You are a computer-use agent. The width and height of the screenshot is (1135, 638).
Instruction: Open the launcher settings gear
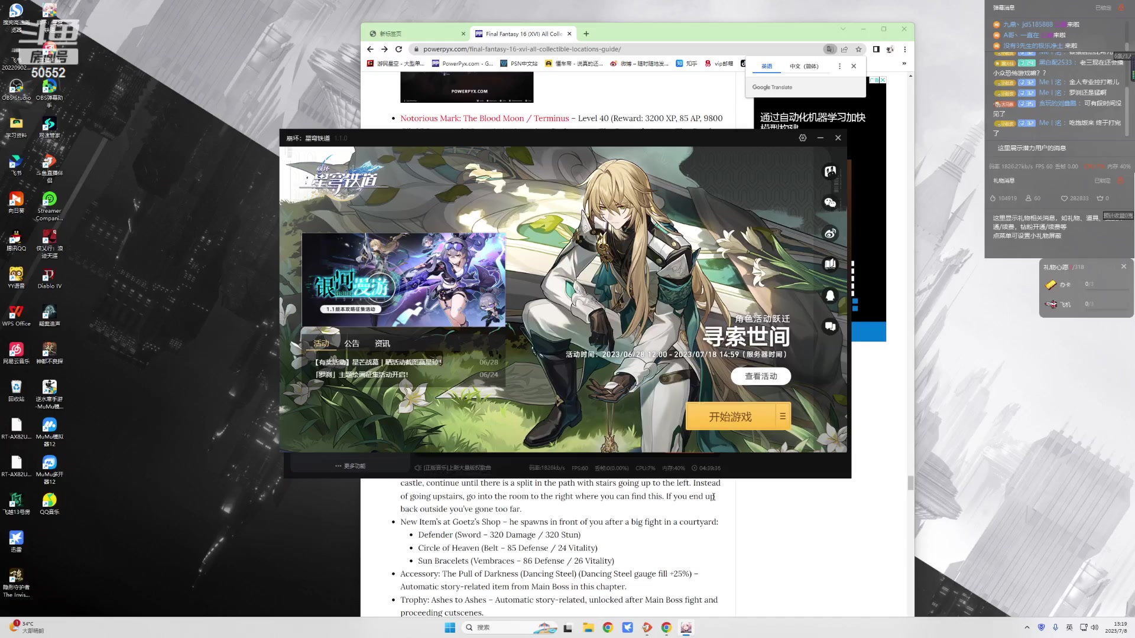pos(802,138)
